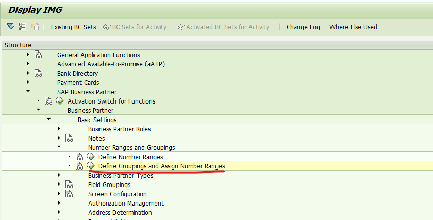Select Define Groupings and Assign Number Ranges text
This screenshot has height=220, width=433.
[x=162, y=166]
